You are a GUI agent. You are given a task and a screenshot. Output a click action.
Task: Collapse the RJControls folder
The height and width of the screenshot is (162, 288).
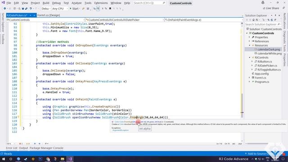[x=249, y=58]
